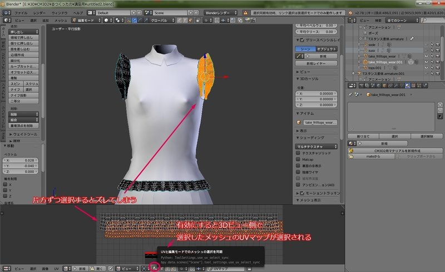Add material slot with plus icon
The height and width of the screenshot is (272, 445).
pos(440,105)
